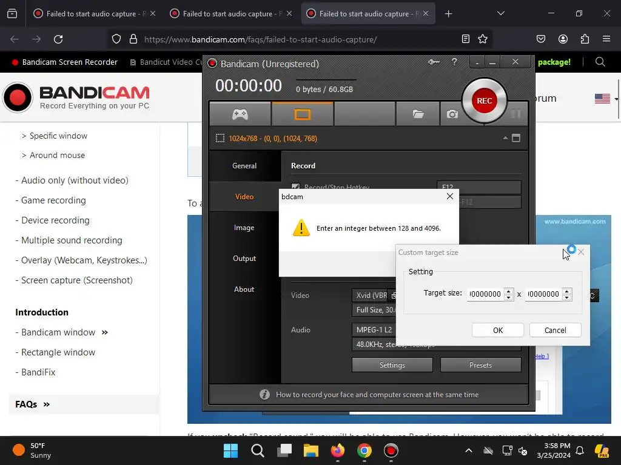Open the General tab in Bandicam
This screenshot has width=621, height=465.
point(244,166)
